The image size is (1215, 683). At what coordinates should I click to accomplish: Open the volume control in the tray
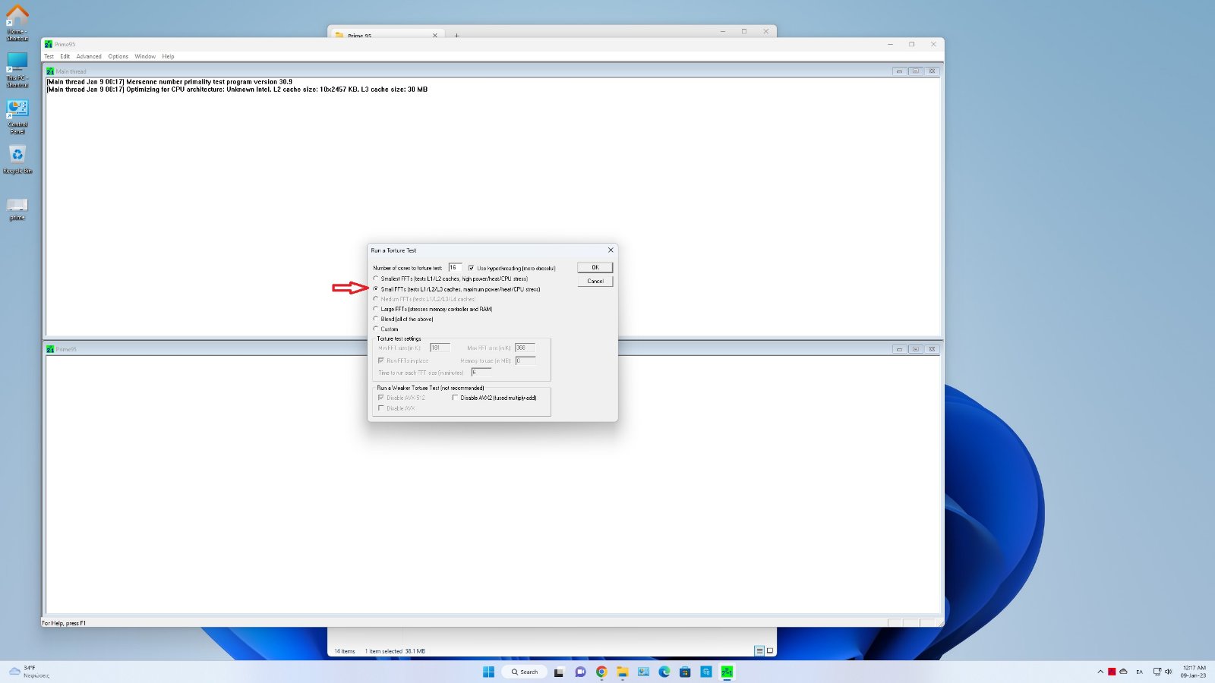point(1169,672)
